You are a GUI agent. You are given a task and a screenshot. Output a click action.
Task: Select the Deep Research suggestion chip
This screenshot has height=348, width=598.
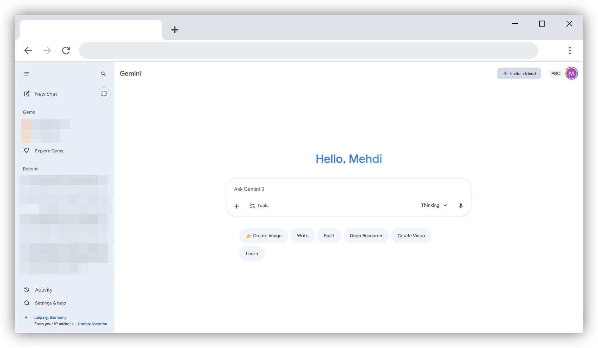click(x=366, y=236)
